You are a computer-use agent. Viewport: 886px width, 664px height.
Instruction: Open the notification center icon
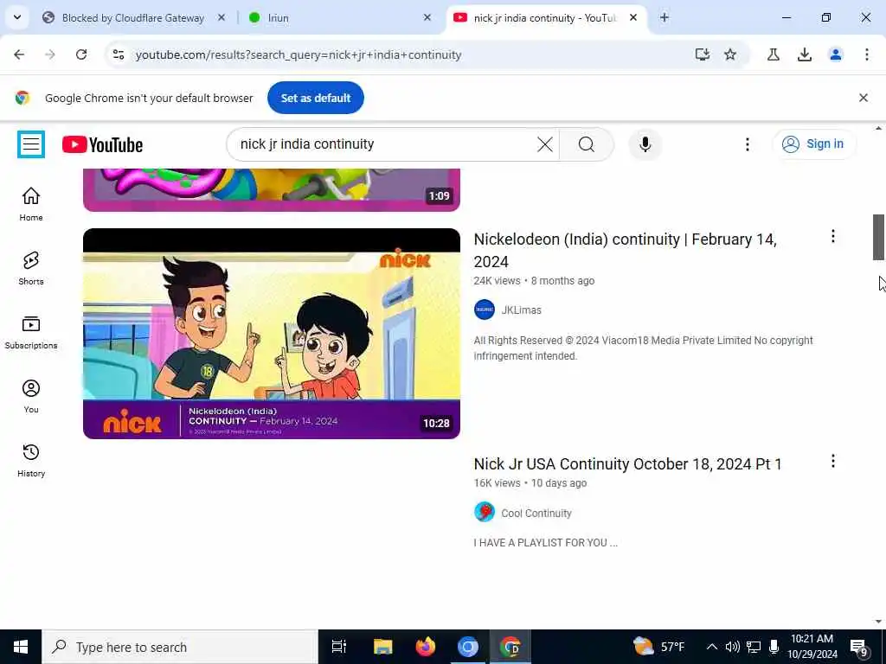pyautogui.click(x=858, y=648)
